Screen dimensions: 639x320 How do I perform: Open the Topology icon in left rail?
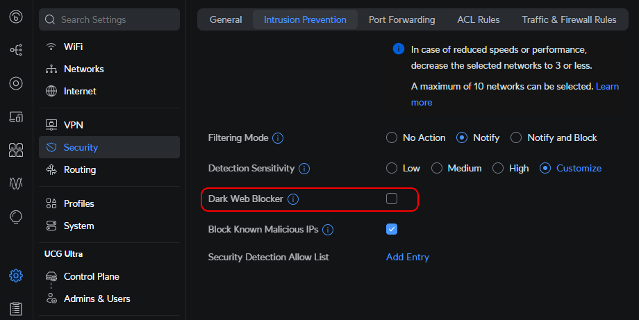[16, 50]
